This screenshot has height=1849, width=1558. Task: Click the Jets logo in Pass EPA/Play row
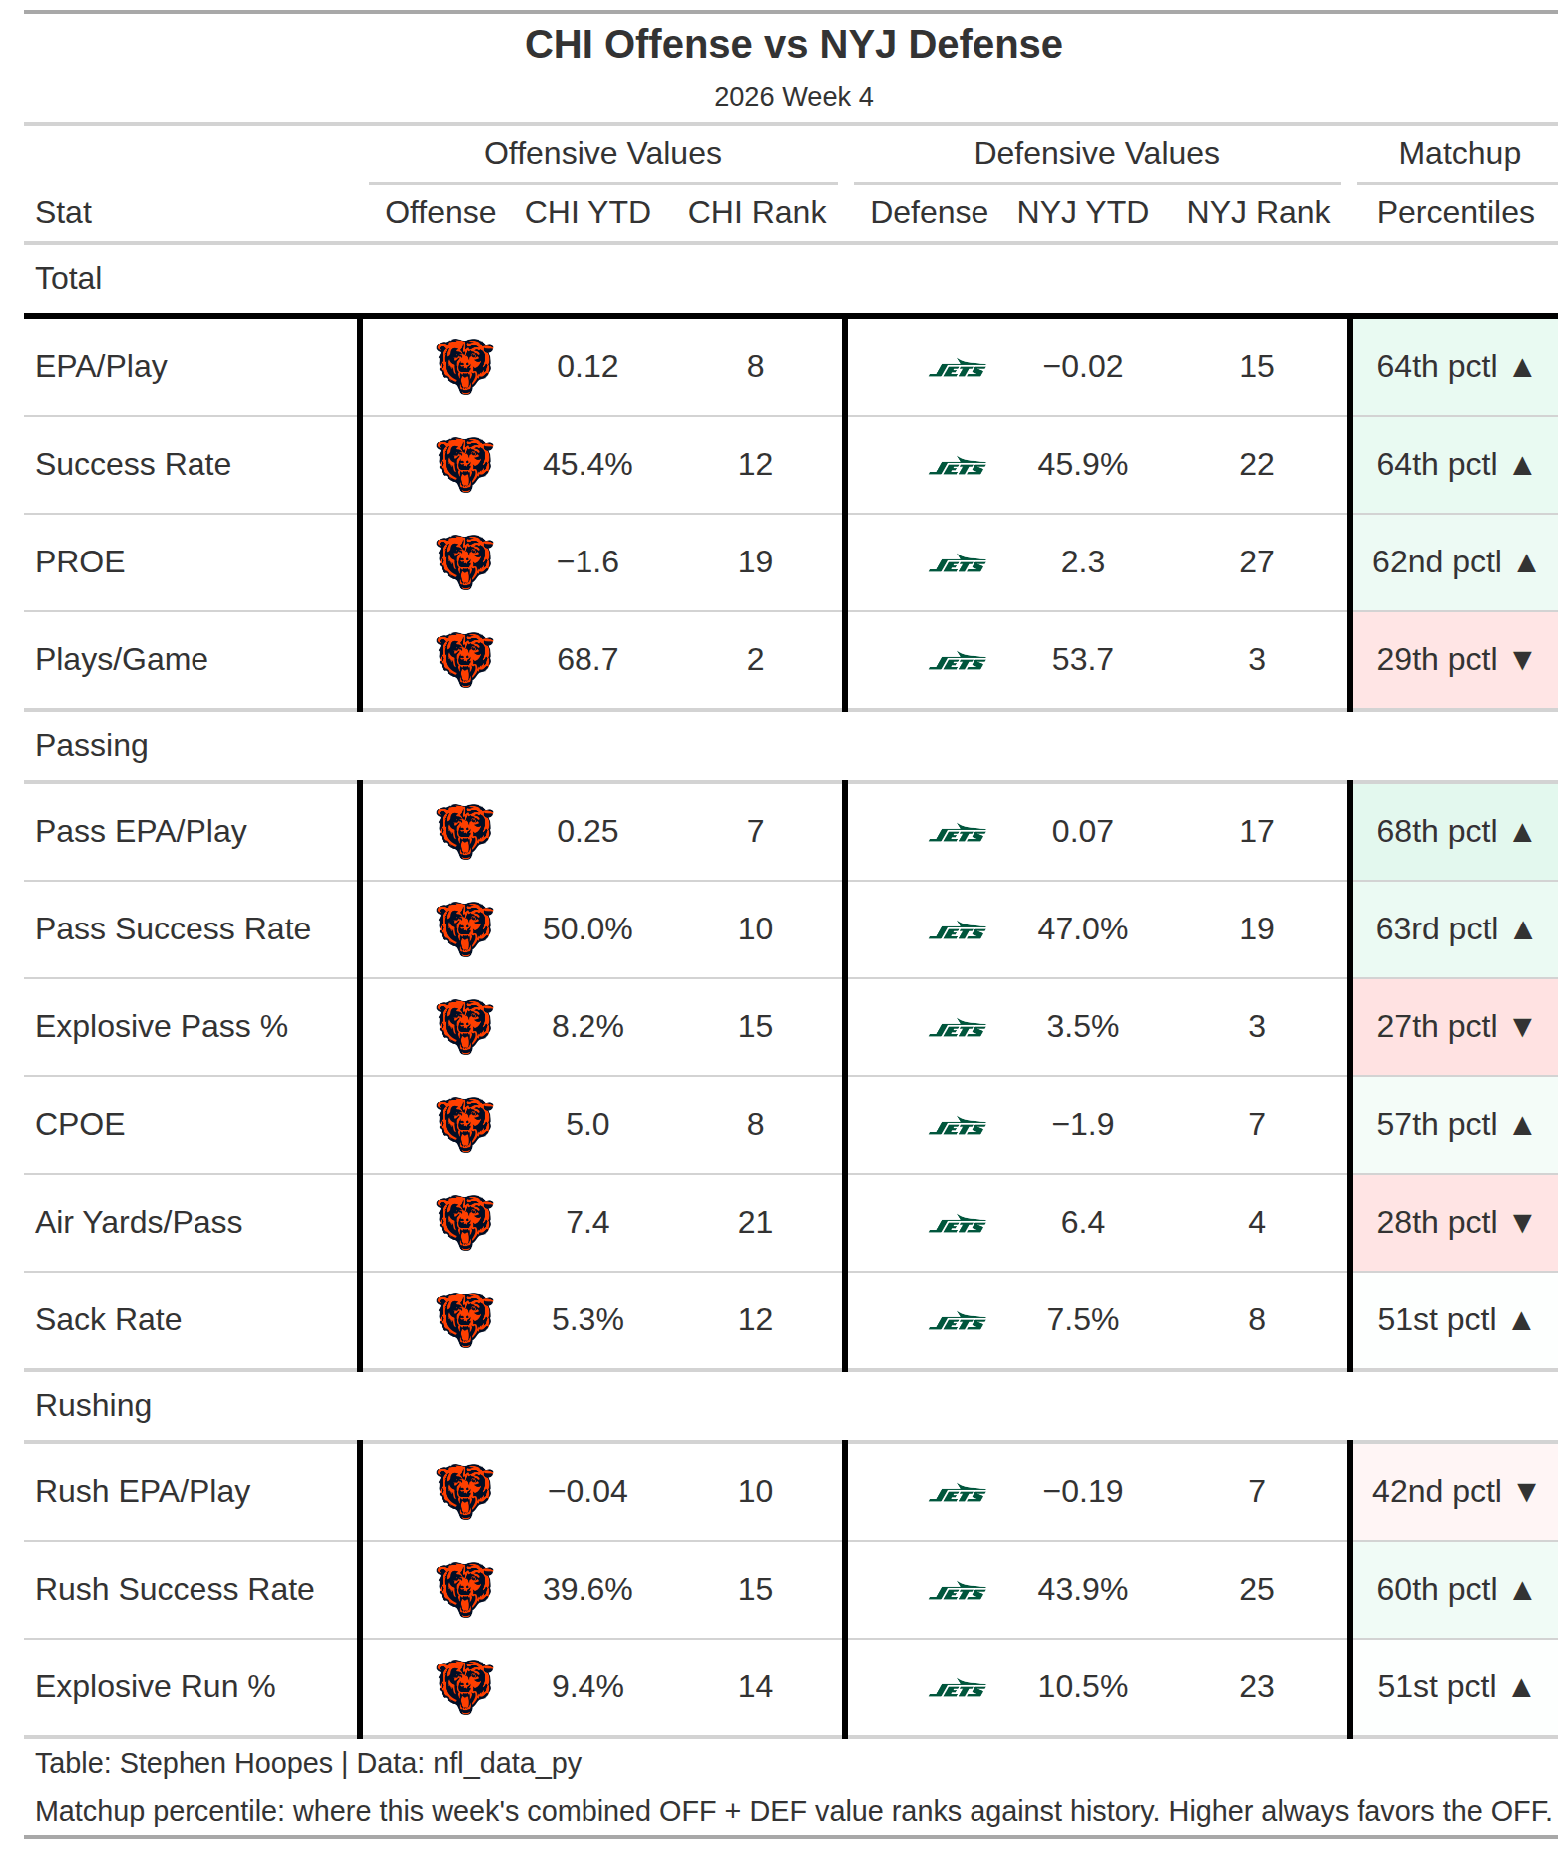pyautogui.click(x=958, y=833)
